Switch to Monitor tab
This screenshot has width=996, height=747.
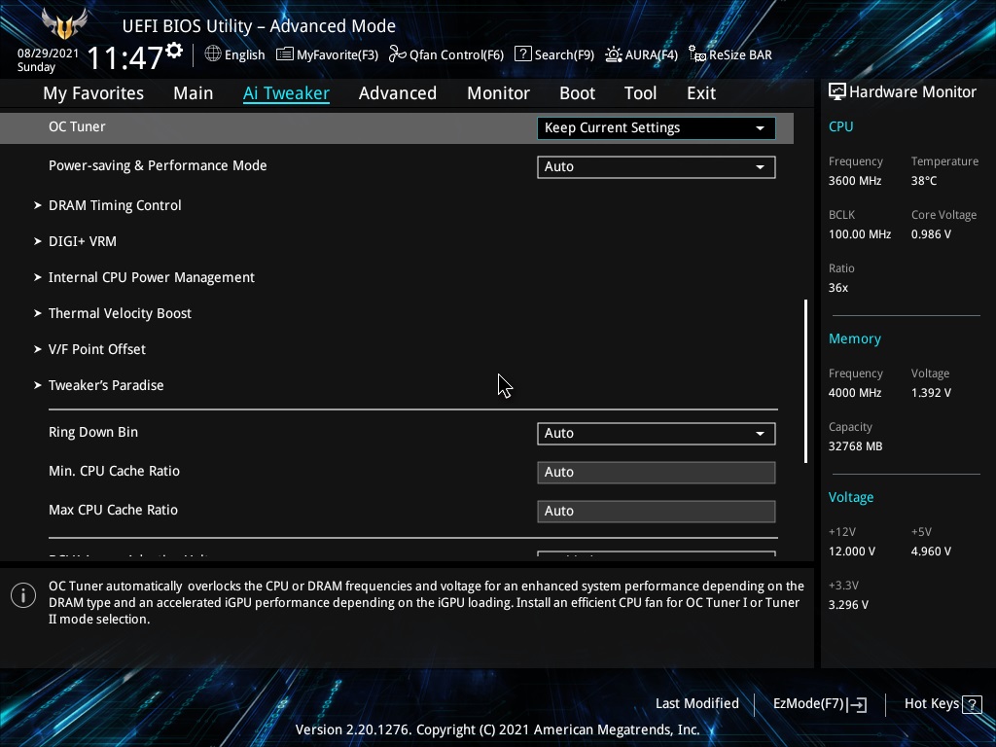pos(499,93)
